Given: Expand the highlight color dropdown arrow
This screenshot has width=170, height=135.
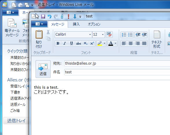Looking at the screenshot, I should [105, 43].
